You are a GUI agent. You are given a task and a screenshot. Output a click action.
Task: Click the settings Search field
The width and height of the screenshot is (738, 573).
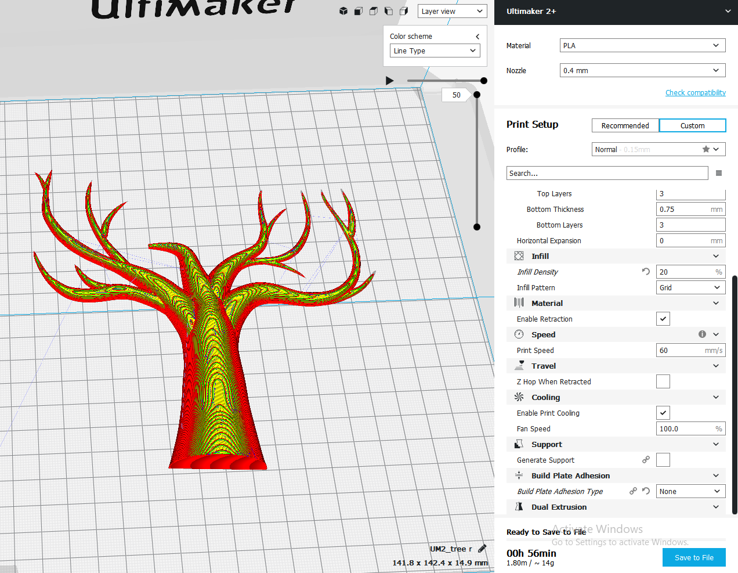coord(607,173)
